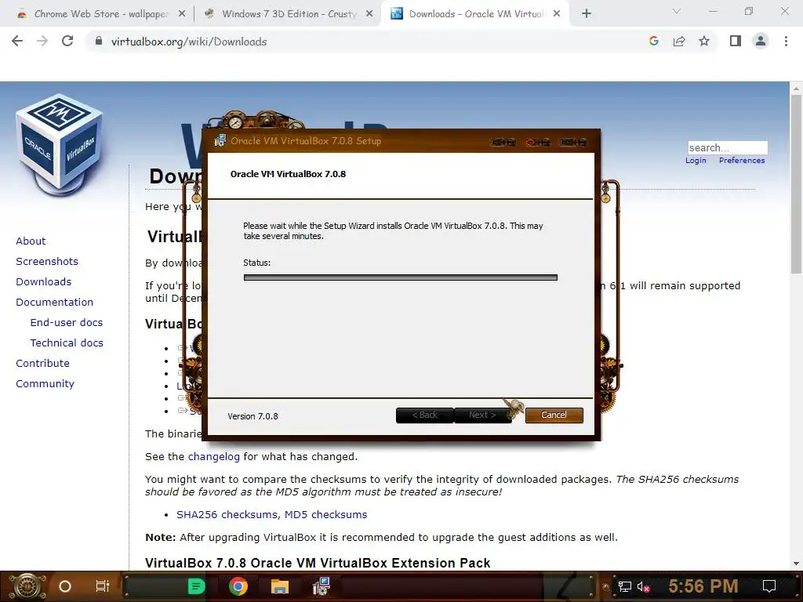Open Chrome side panel
This screenshot has width=803, height=602.
736,41
